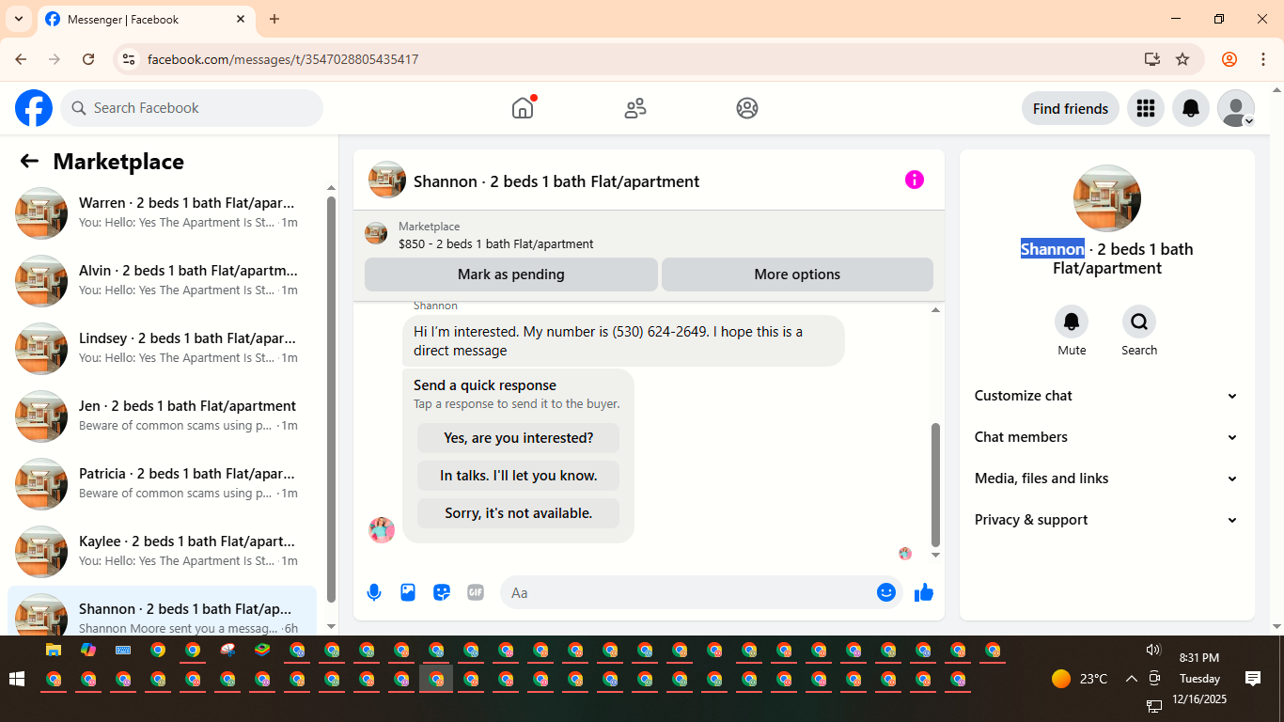Viewport: 1284px width, 722px height.
Task: Open the Friends icon in top navigation
Action: pos(635,108)
